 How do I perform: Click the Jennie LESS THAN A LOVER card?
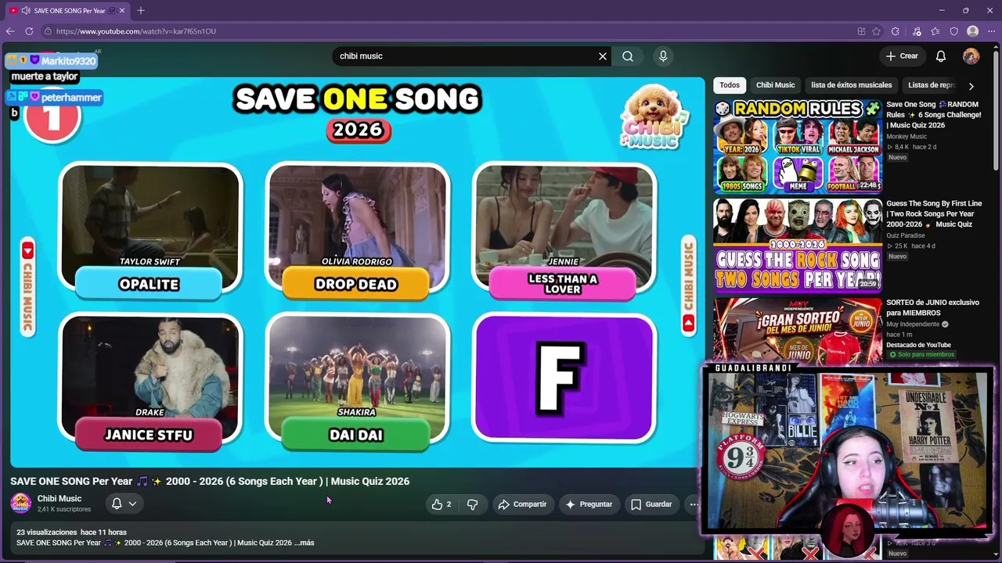point(564,231)
